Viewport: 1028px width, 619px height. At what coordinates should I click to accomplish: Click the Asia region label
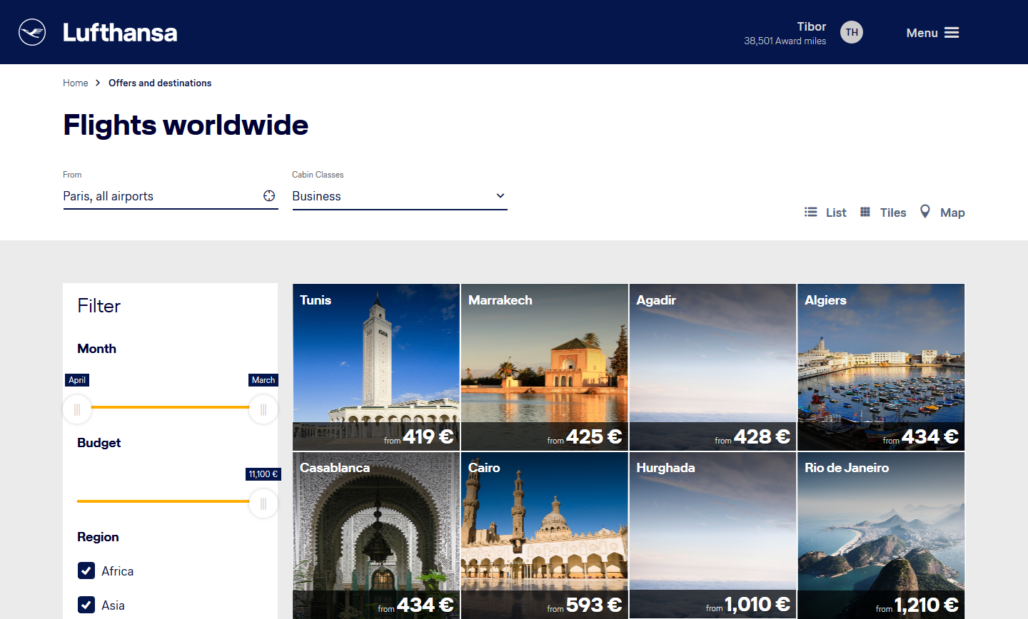pos(113,605)
